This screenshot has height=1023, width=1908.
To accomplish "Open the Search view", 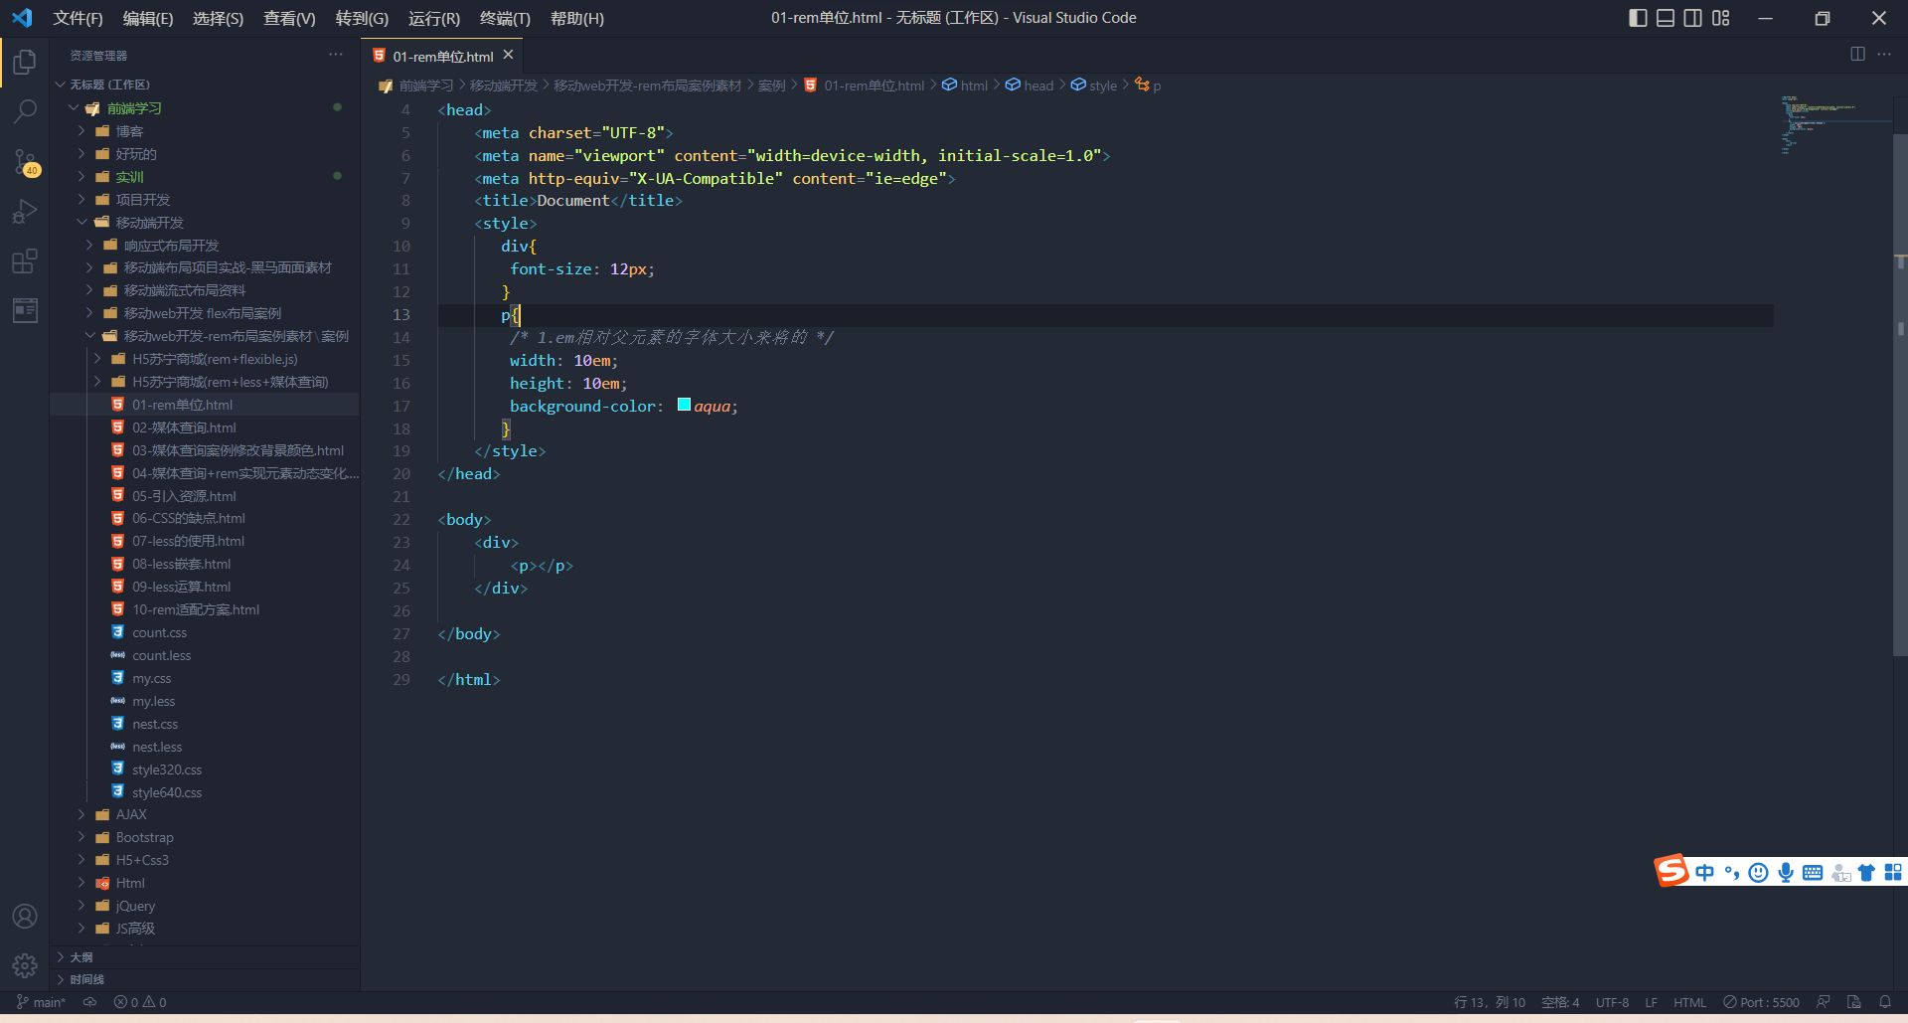I will coord(24,111).
